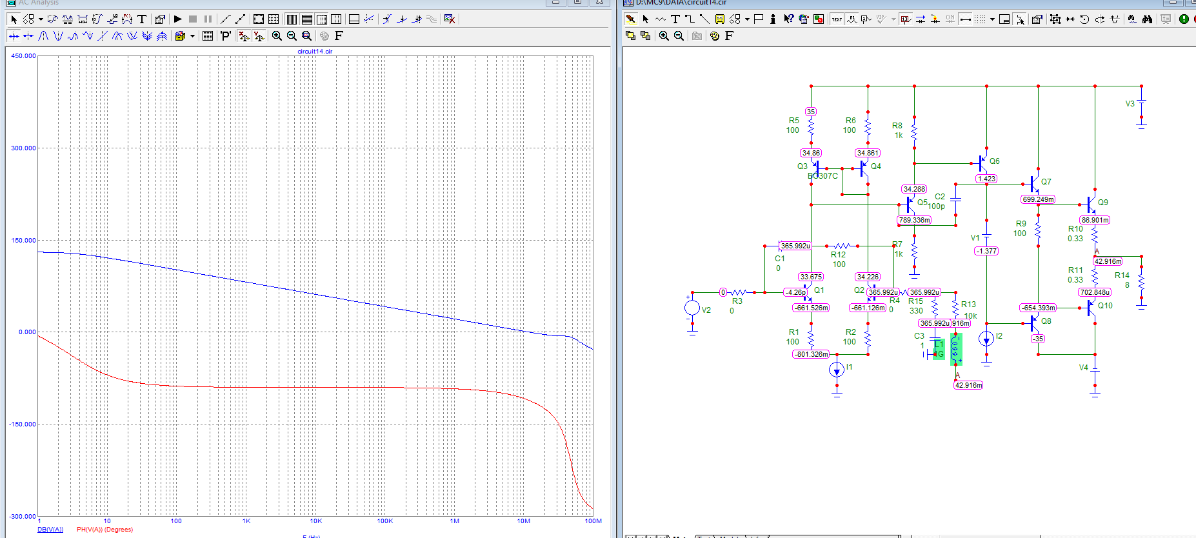Screen dimensions: 1196x538
Task: Open analysis graphics shapes dropdown arrow
Action: point(41,19)
